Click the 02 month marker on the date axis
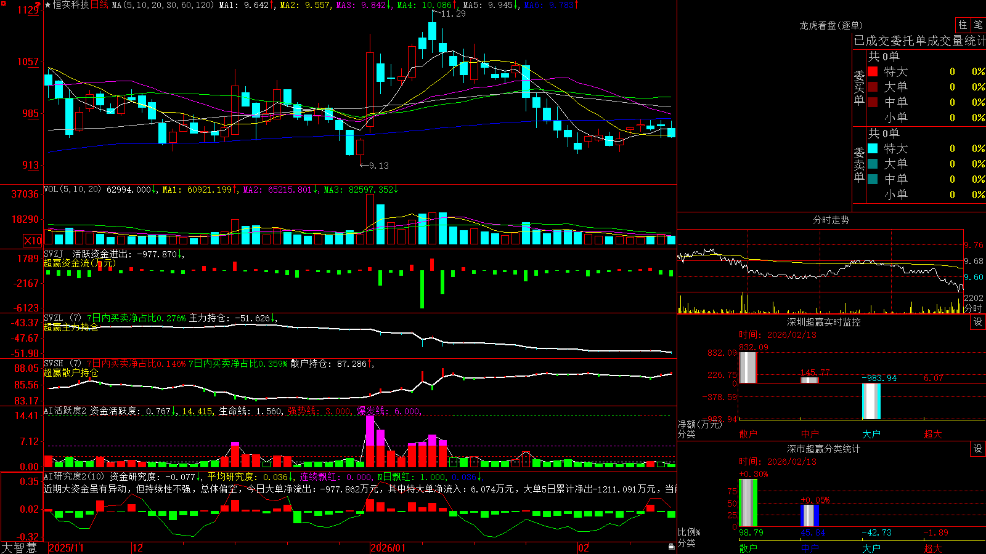 584,548
